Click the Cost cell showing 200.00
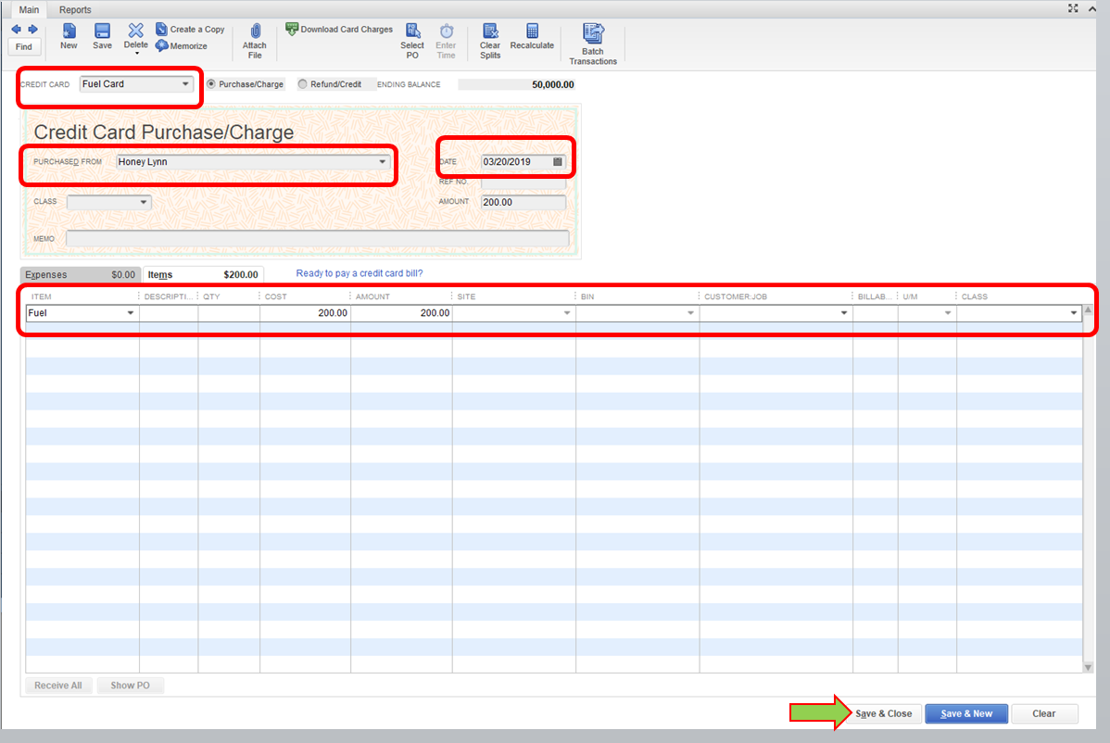Viewport: 1110px width, 743px height. (305, 313)
